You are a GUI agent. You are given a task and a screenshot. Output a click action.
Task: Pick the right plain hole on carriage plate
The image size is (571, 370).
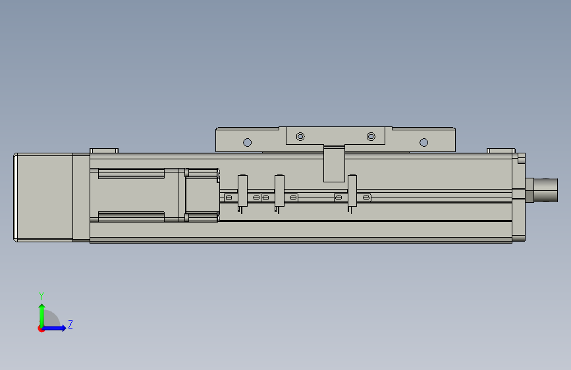pos(423,142)
